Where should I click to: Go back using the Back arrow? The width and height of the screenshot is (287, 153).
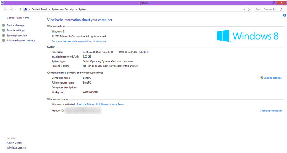(5, 9)
